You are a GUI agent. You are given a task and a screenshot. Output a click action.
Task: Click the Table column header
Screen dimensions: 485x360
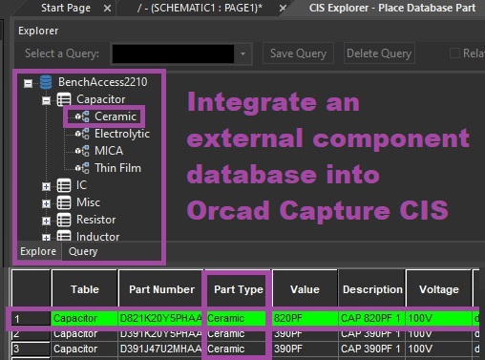pyautogui.click(x=85, y=289)
